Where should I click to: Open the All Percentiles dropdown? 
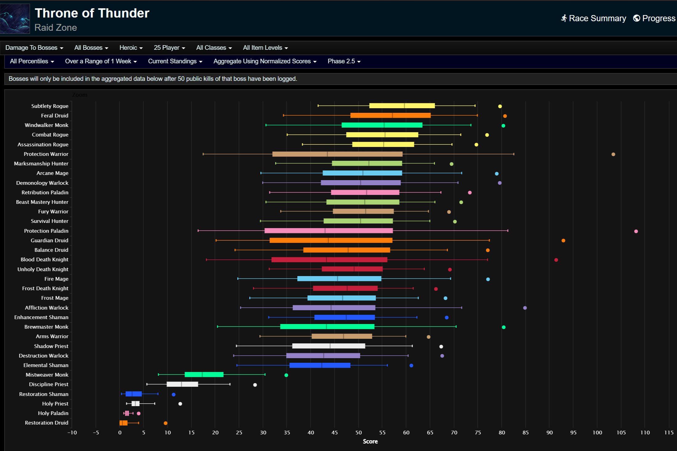click(32, 61)
